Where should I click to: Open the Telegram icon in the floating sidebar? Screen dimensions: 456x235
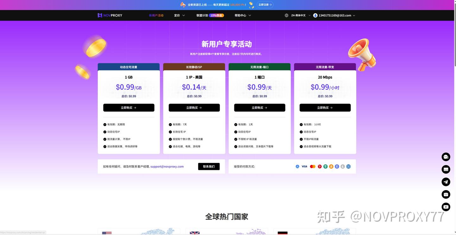[446, 182]
